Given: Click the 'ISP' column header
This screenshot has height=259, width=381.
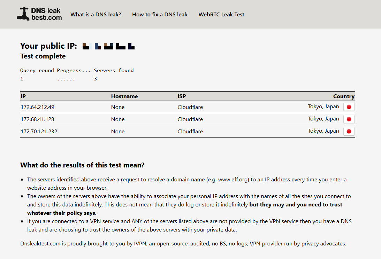Looking at the screenshot, I should click(x=182, y=96).
